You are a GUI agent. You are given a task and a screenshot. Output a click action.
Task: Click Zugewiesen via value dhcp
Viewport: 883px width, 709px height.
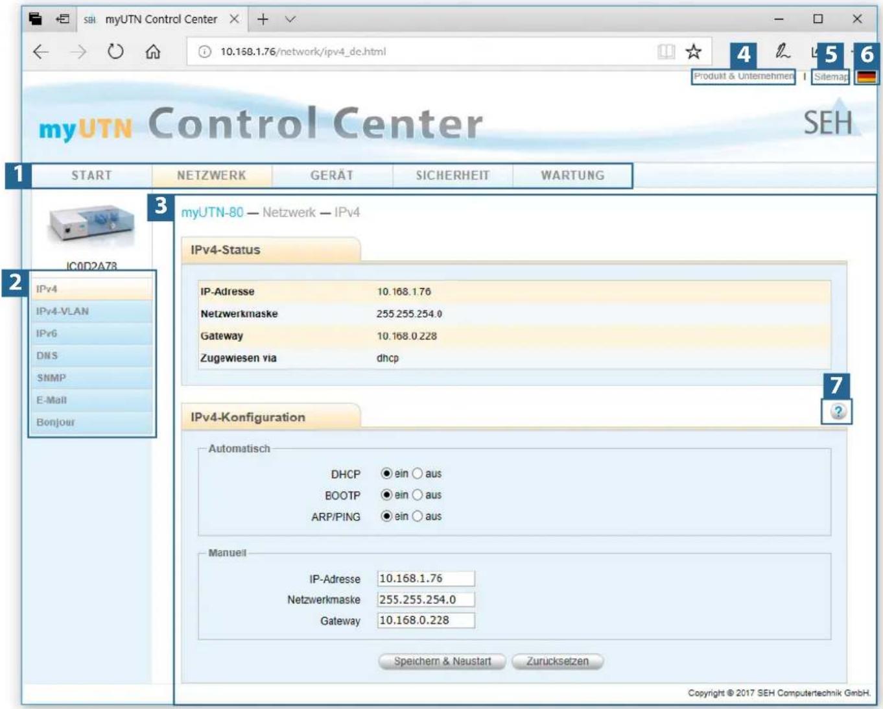[388, 358]
